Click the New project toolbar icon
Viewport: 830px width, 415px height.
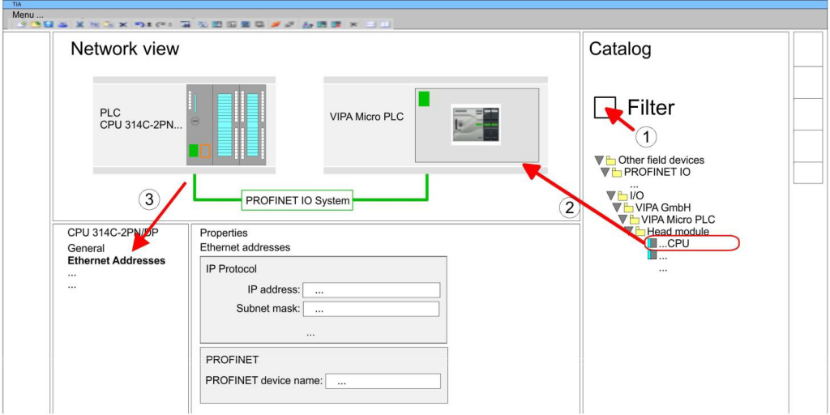coord(22,24)
